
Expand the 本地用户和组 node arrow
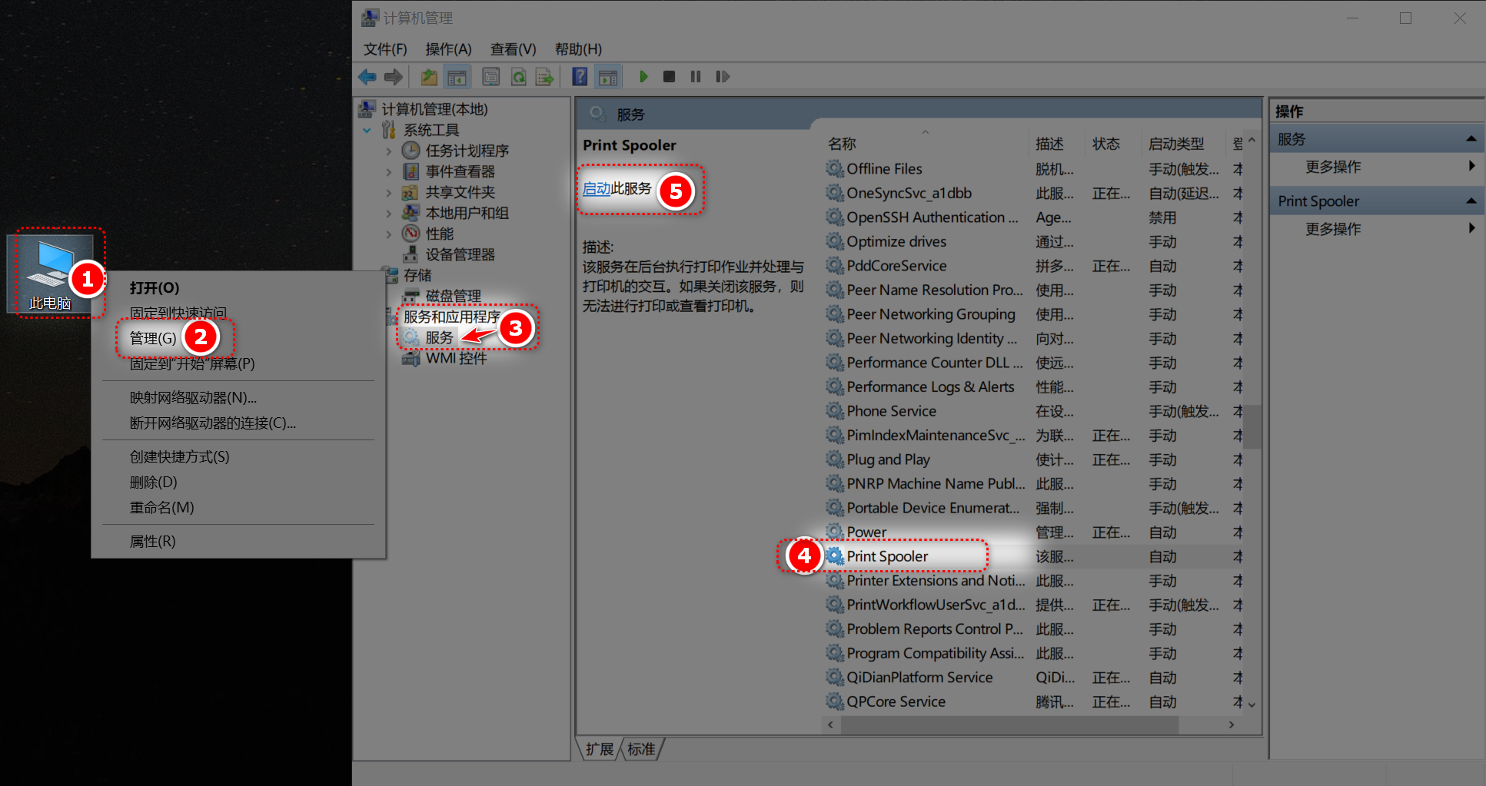388,214
